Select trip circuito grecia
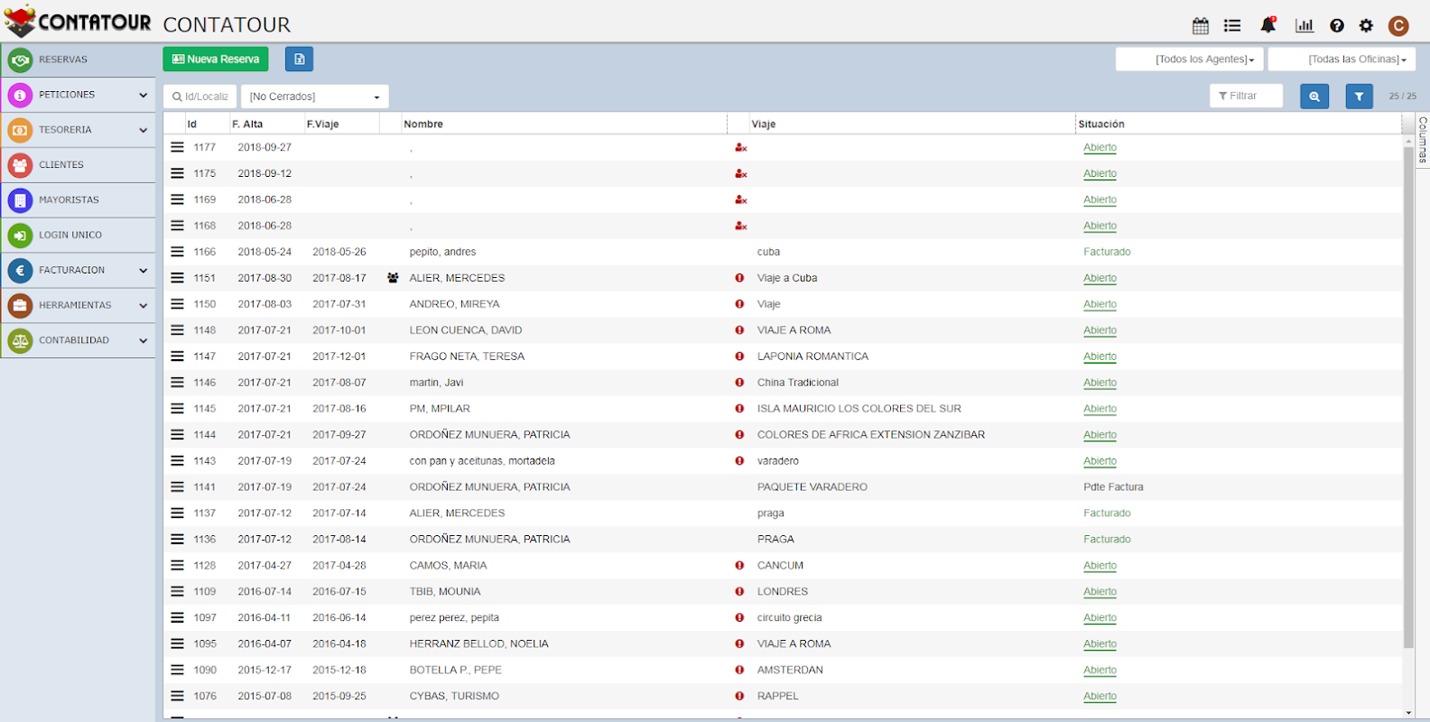Image resolution: width=1430 pixels, height=722 pixels. point(789,618)
